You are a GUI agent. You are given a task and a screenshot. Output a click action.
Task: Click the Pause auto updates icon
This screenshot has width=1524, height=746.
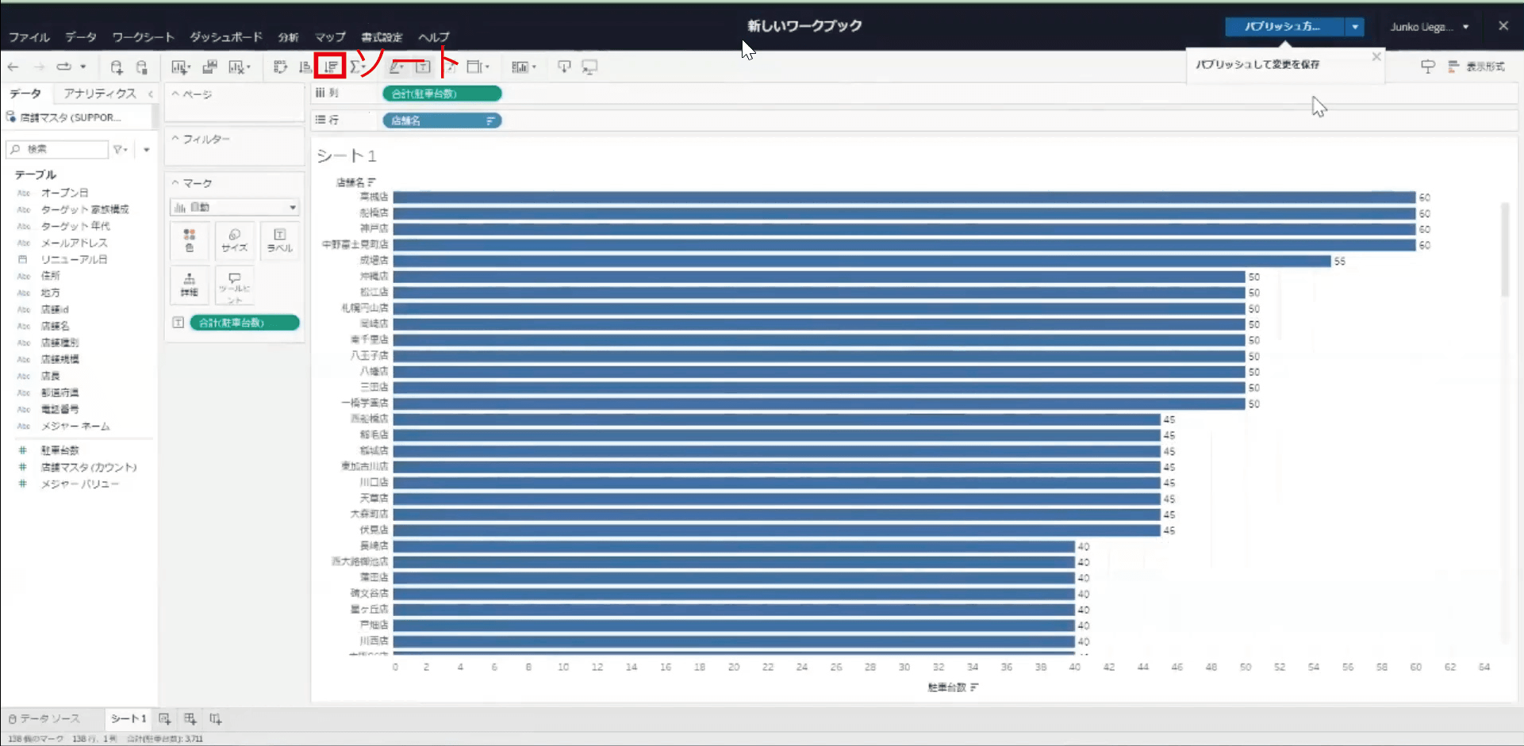pos(142,67)
